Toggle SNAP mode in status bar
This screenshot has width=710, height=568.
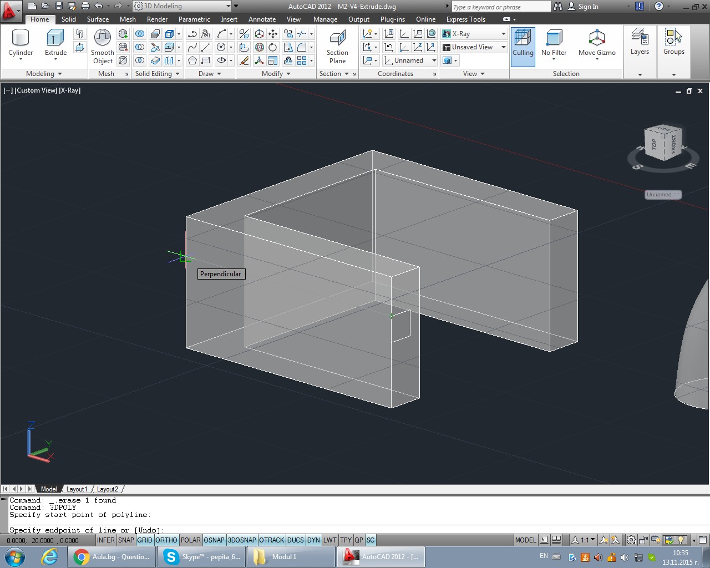coord(126,540)
